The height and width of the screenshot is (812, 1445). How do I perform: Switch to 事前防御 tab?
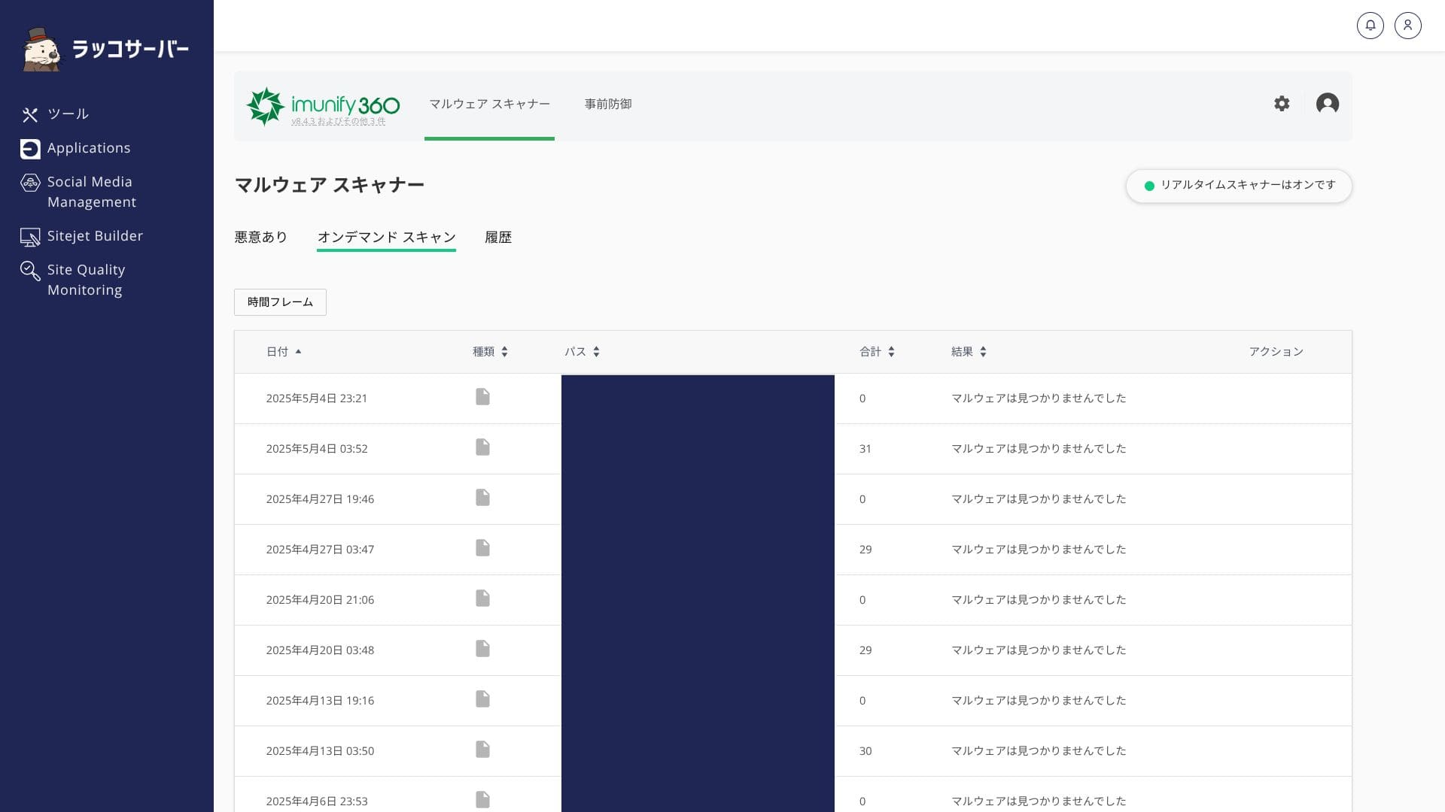click(608, 105)
